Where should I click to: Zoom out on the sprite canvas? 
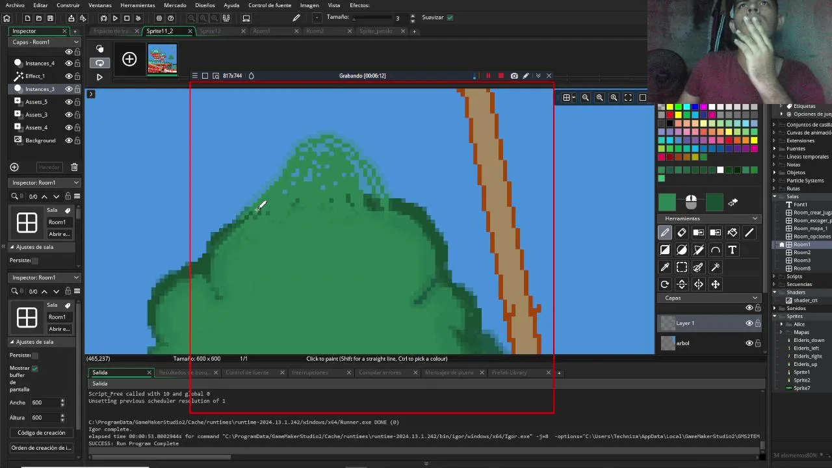[x=585, y=97]
